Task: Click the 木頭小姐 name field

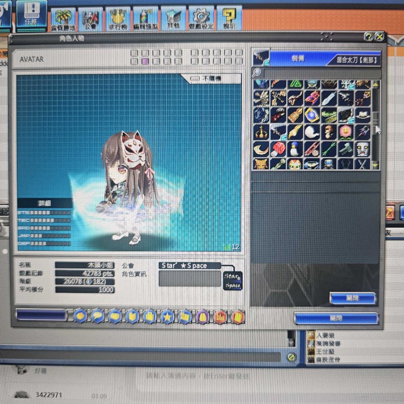Action: (85, 265)
